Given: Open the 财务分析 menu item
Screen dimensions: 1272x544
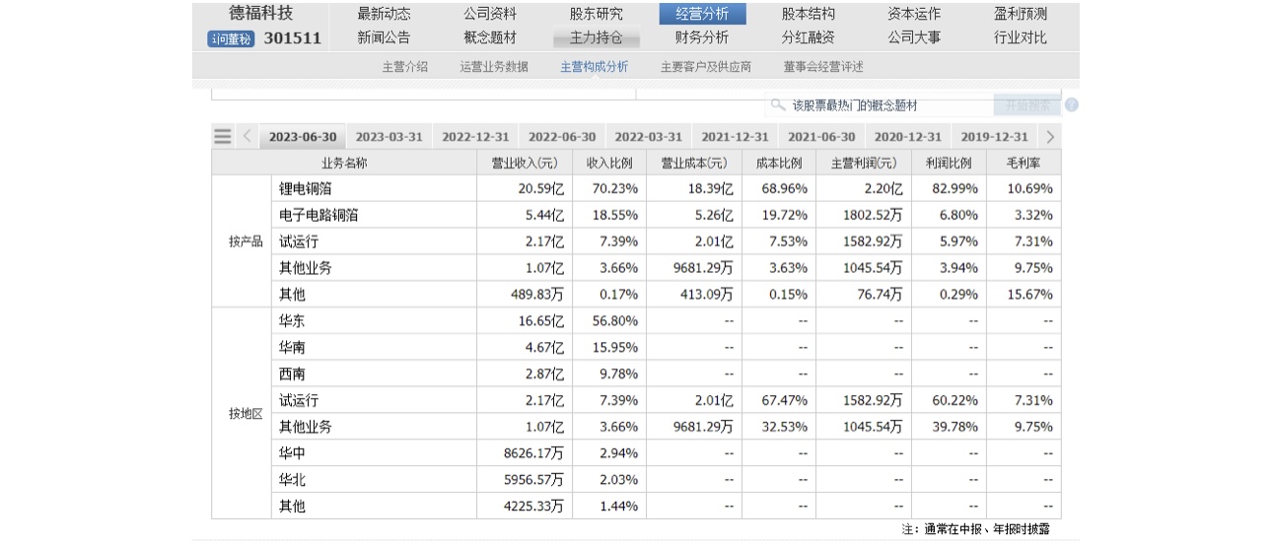Looking at the screenshot, I should 702,37.
